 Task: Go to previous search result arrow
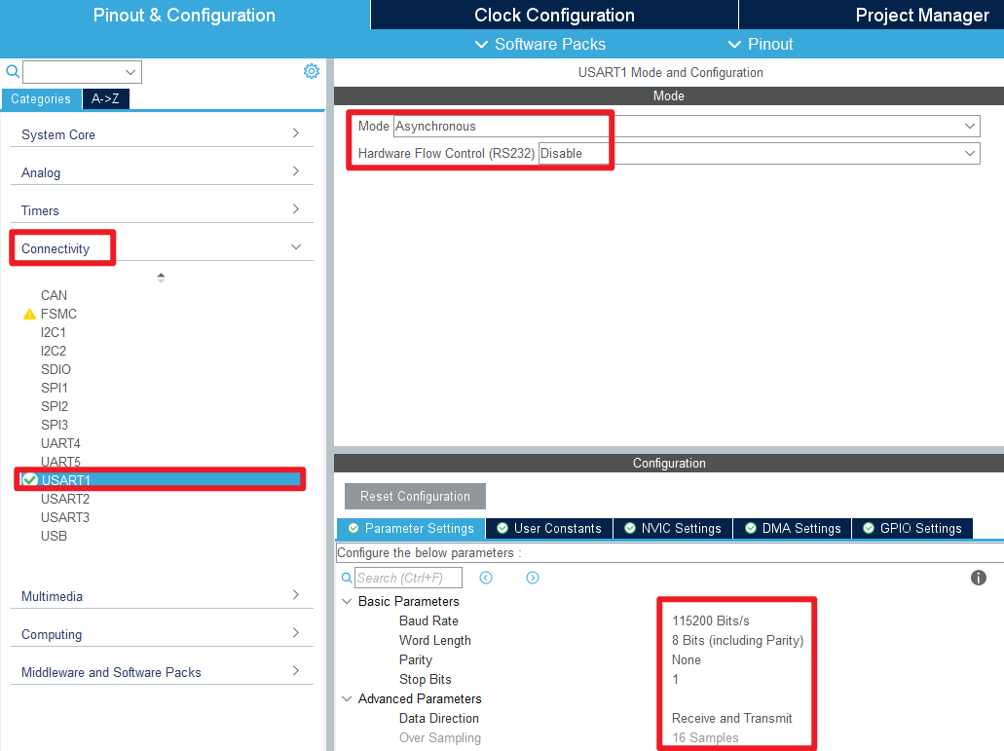(x=486, y=578)
